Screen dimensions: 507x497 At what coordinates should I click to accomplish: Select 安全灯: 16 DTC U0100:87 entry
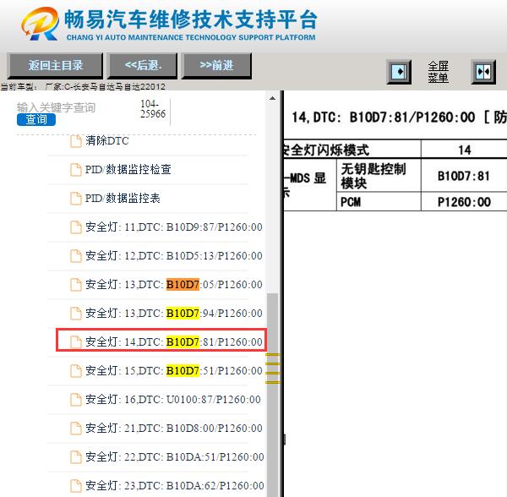click(x=173, y=399)
